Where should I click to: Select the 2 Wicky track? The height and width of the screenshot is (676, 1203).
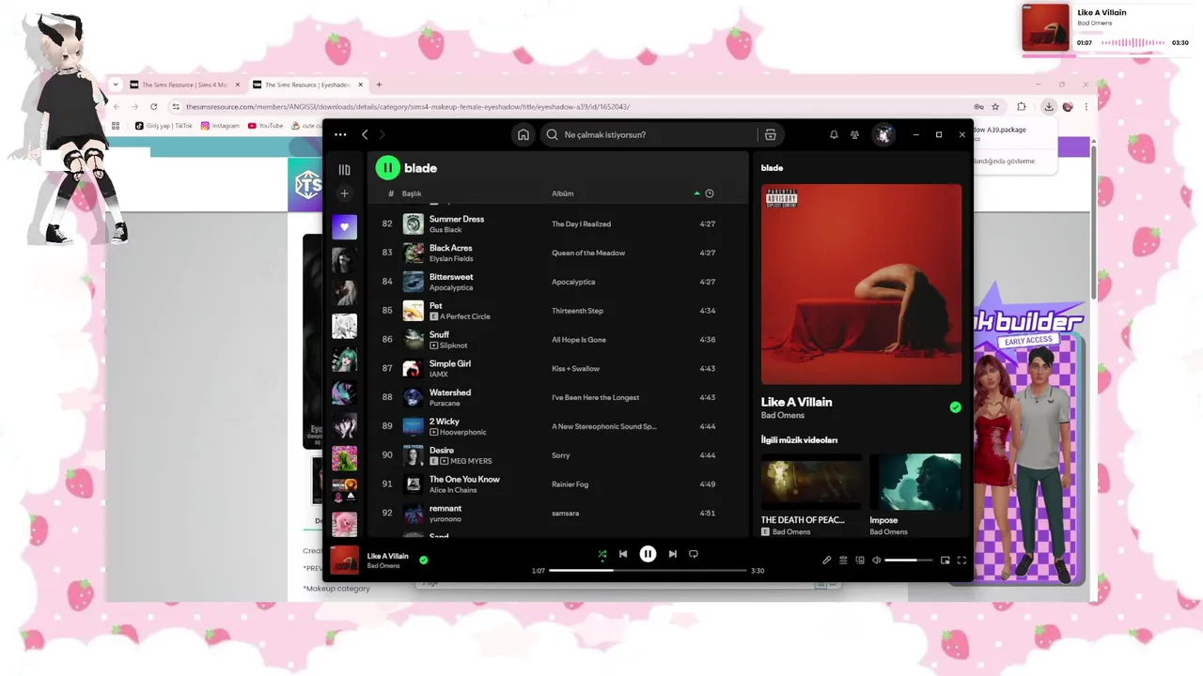click(558, 426)
